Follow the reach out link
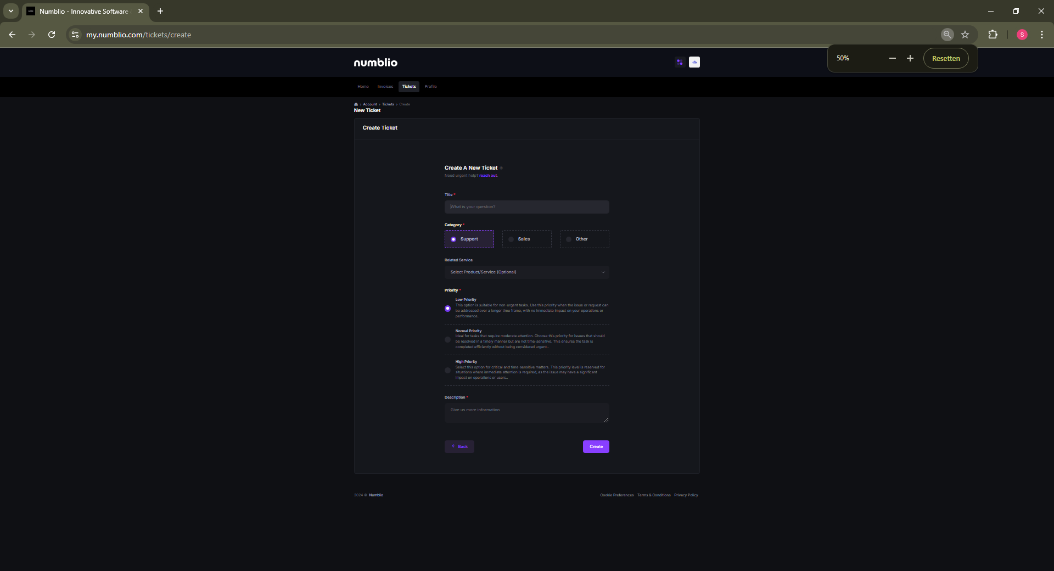 click(488, 176)
